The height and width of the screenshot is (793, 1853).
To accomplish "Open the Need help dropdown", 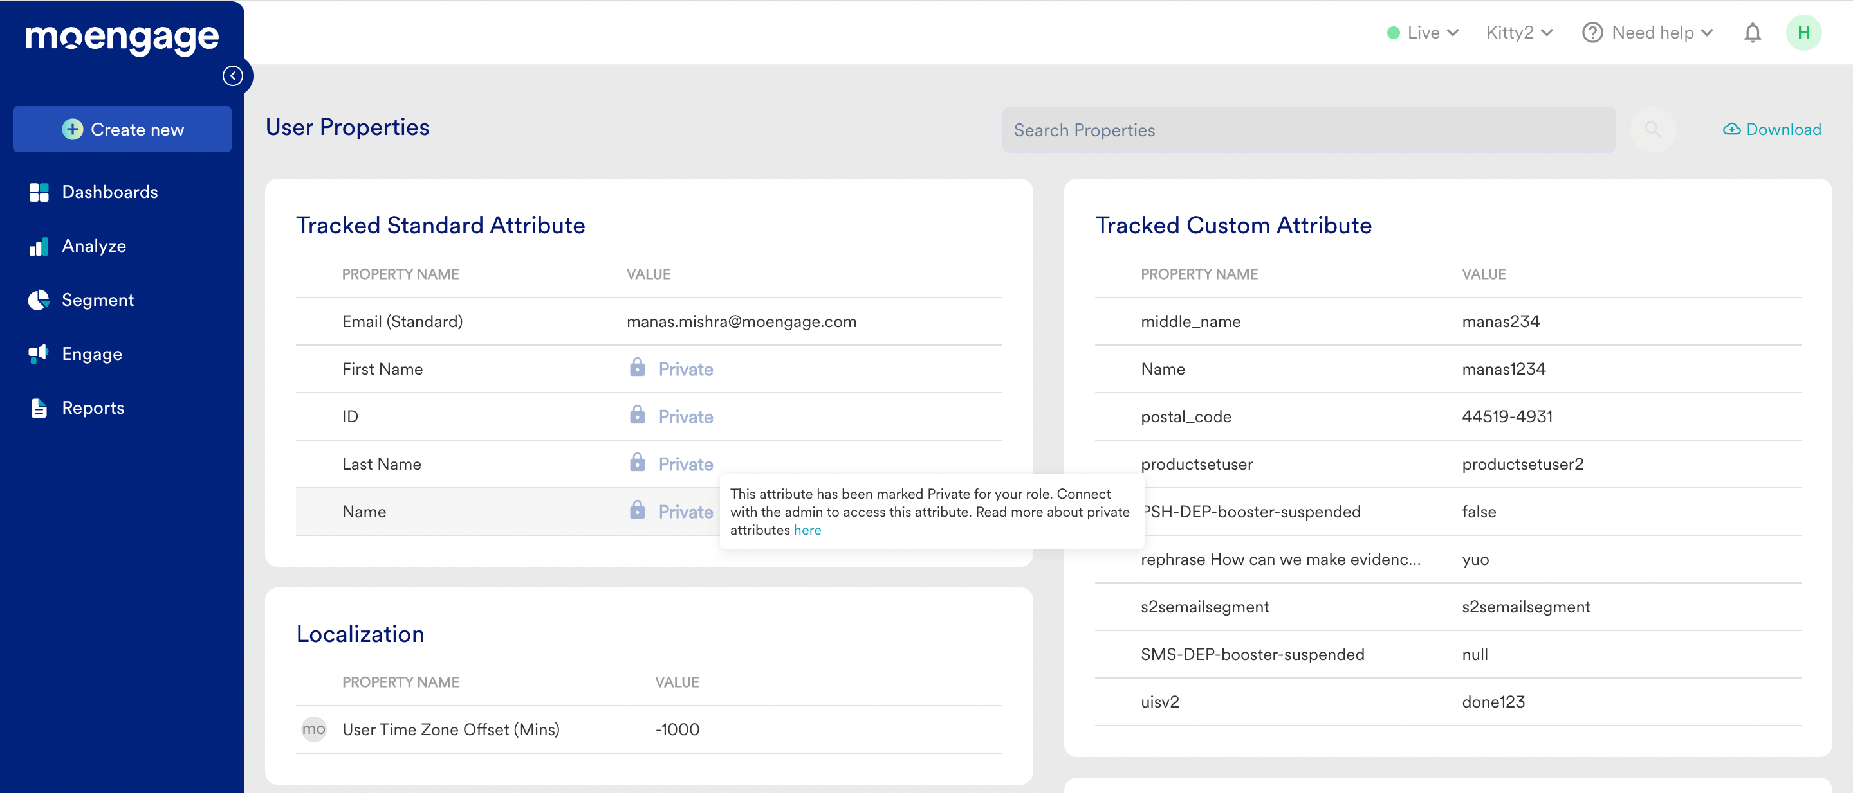I will 1648,32.
